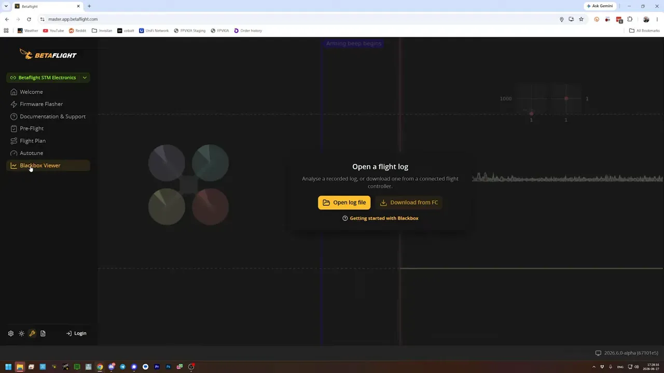664x373 pixels.
Task: Open the Weather bookmark
Action: pyautogui.click(x=28, y=31)
